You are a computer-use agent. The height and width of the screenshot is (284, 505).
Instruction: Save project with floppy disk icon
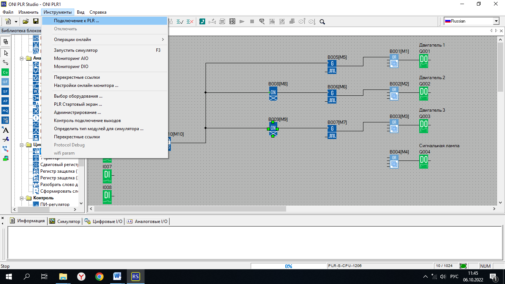point(36,21)
